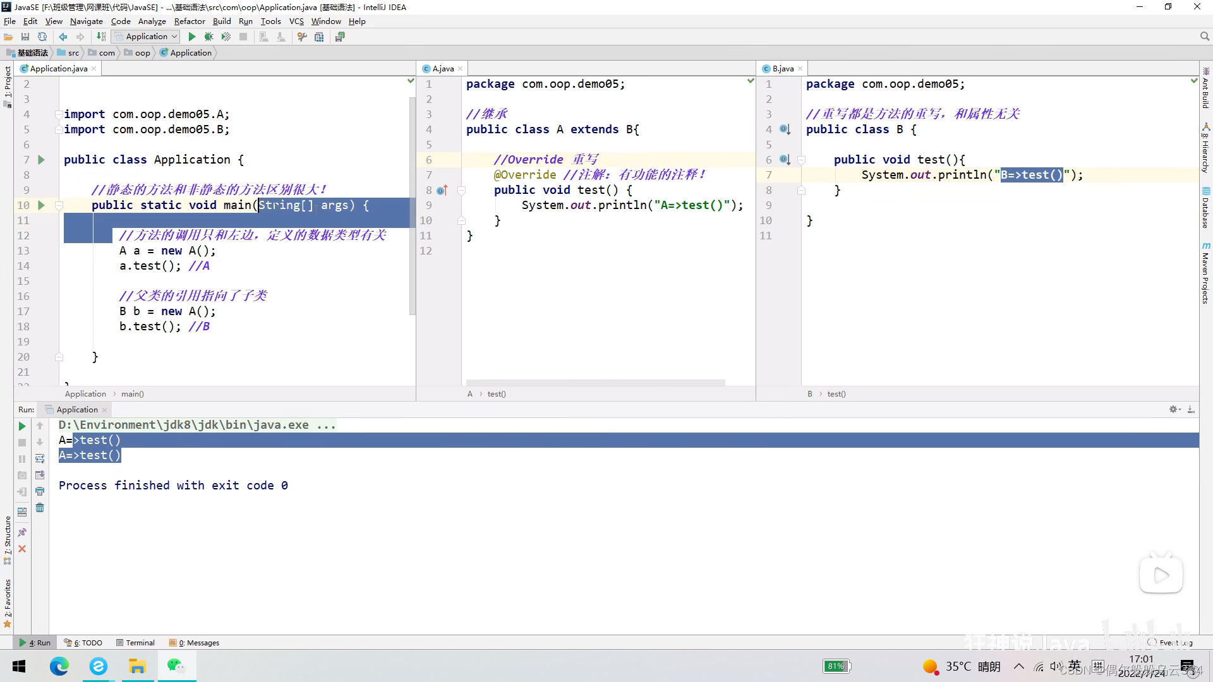Collapse the main method fold marker

click(59, 205)
